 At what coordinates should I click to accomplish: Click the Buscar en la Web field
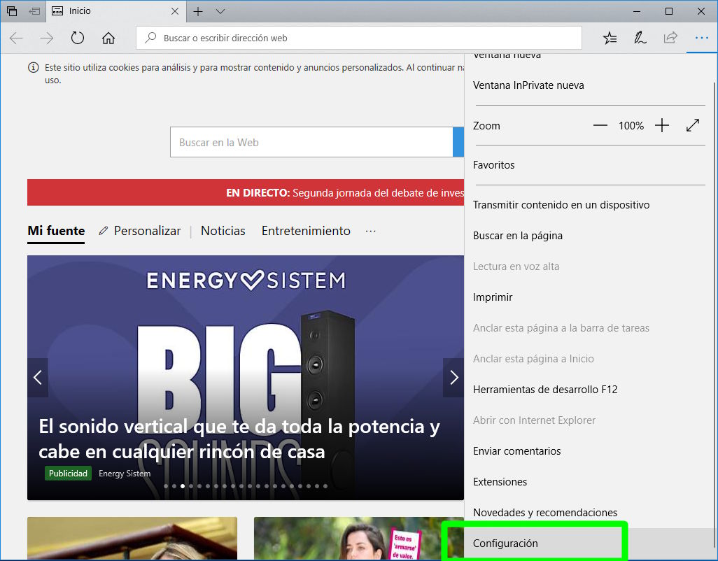coord(311,143)
